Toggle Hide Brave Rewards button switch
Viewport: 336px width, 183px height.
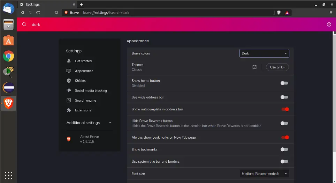click(284, 123)
